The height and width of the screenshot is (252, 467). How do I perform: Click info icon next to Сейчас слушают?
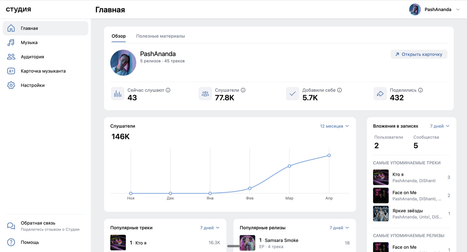click(168, 90)
